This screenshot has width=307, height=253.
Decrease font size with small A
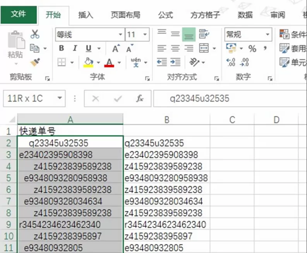[130, 48]
